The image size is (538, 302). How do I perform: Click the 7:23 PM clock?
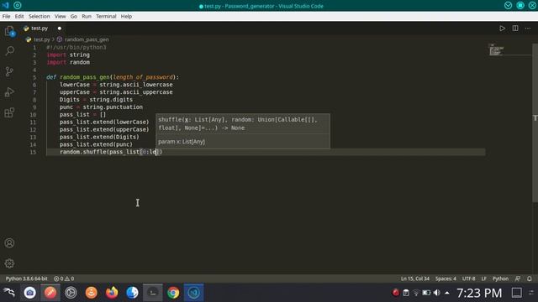coord(479,293)
